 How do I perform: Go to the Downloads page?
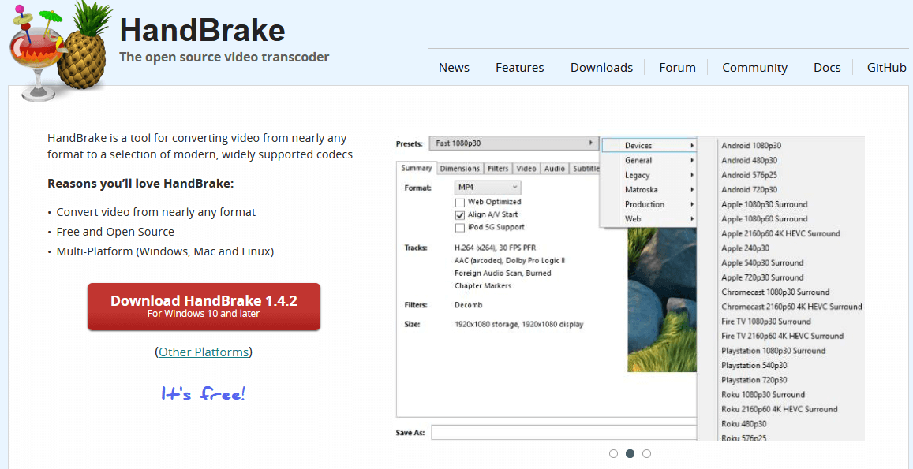[x=601, y=68]
